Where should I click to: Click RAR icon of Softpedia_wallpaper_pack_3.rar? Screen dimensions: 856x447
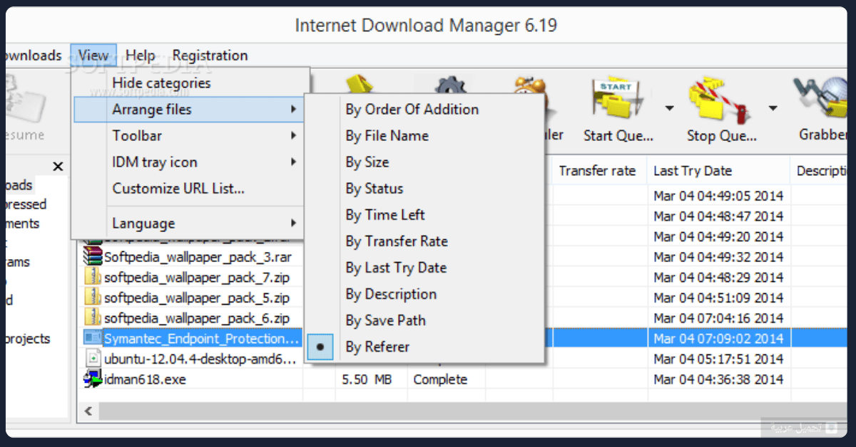pos(92,256)
